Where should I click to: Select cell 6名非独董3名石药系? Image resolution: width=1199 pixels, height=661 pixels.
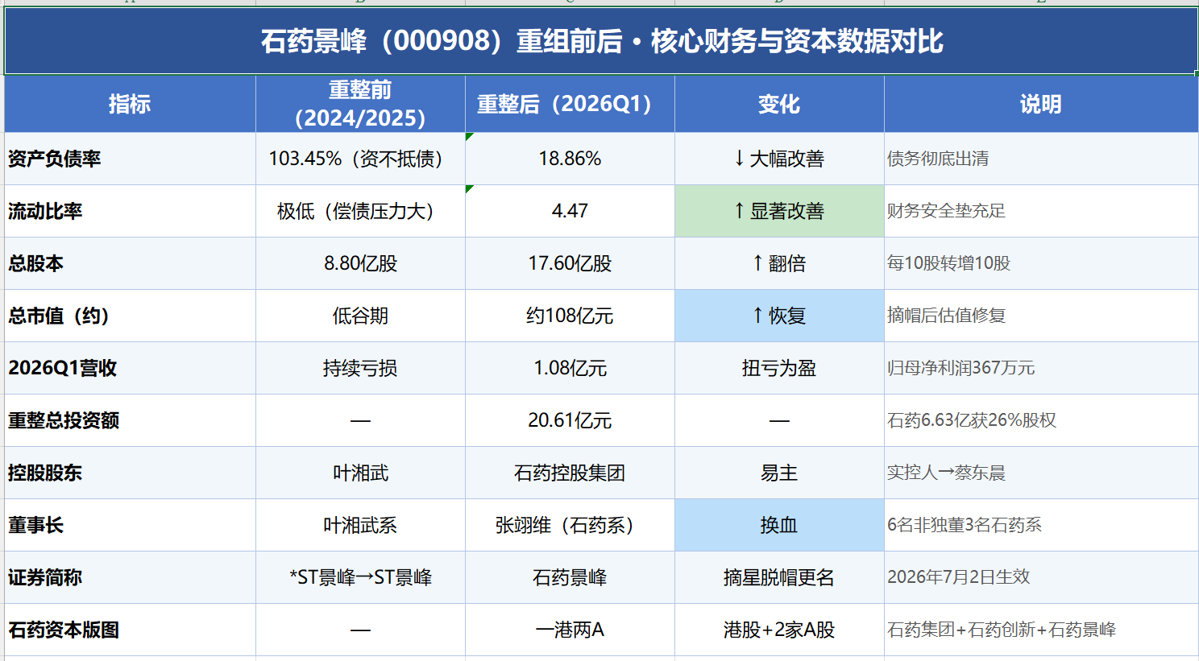click(1041, 525)
